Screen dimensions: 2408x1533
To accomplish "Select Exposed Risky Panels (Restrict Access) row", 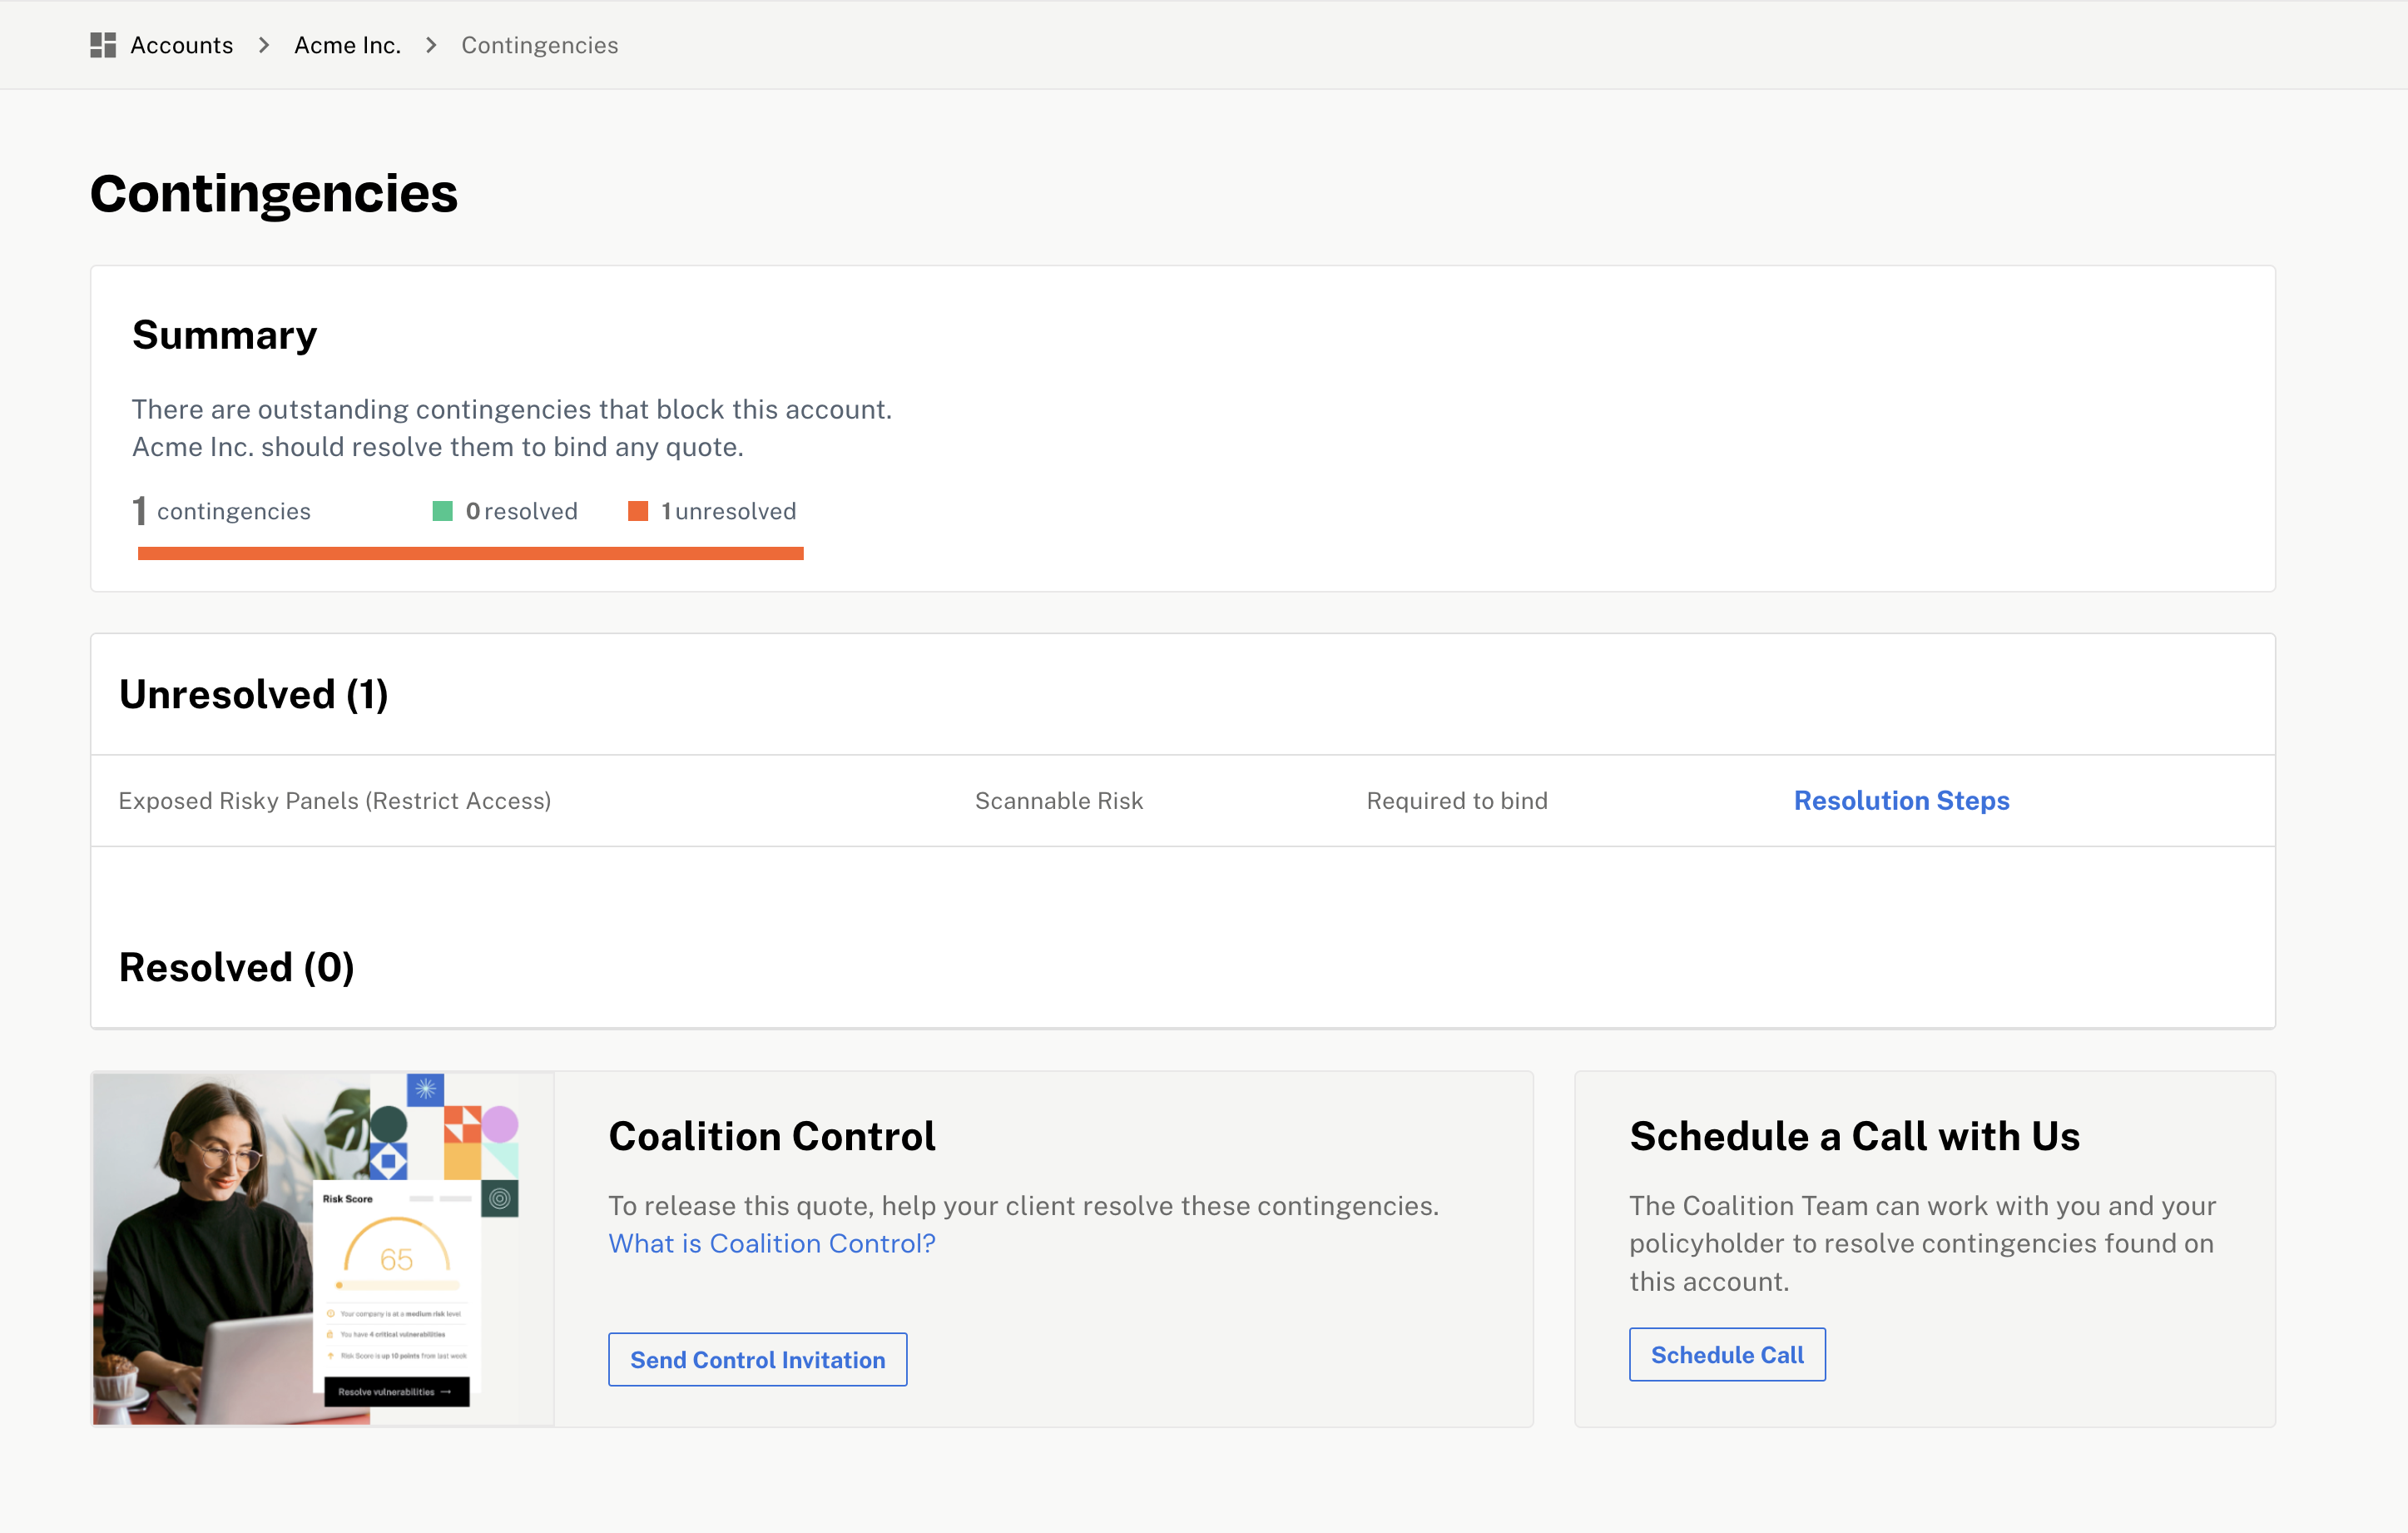I will tap(1183, 801).
